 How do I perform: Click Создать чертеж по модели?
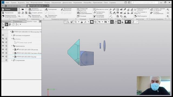(158, 9)
